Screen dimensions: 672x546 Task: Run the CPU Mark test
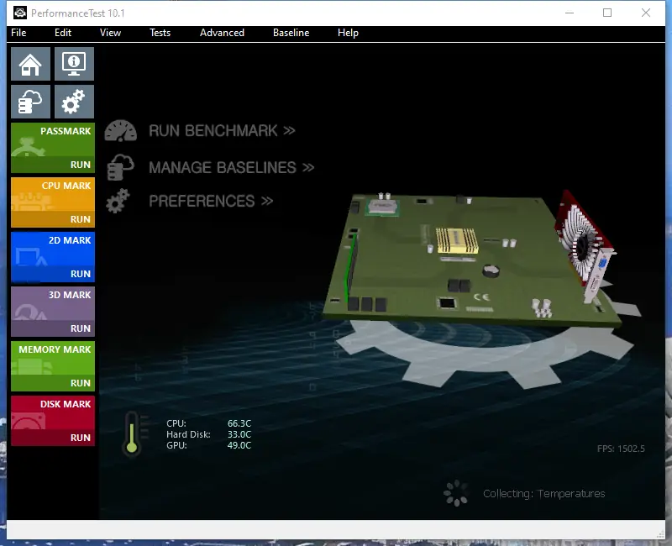[x=53, y=219]
